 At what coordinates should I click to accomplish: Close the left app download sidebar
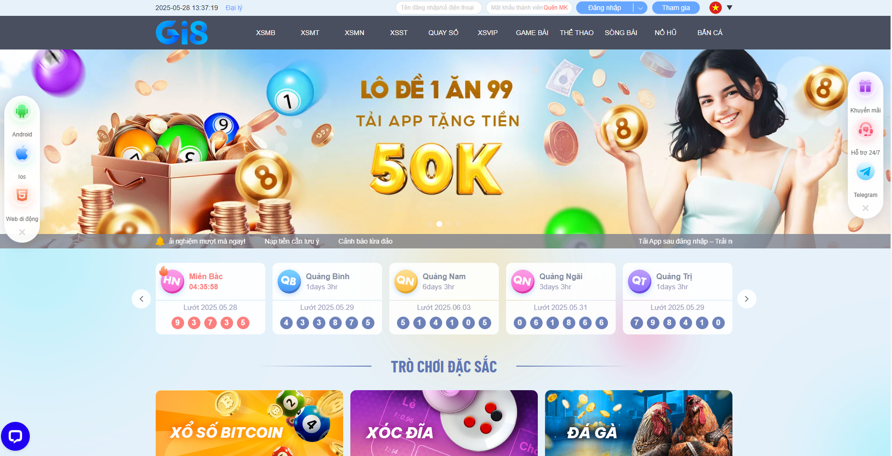(22, 232)
